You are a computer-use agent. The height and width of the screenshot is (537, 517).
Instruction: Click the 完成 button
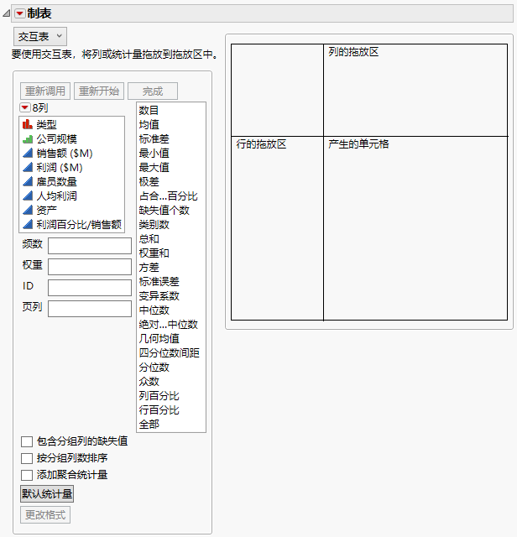153,91
